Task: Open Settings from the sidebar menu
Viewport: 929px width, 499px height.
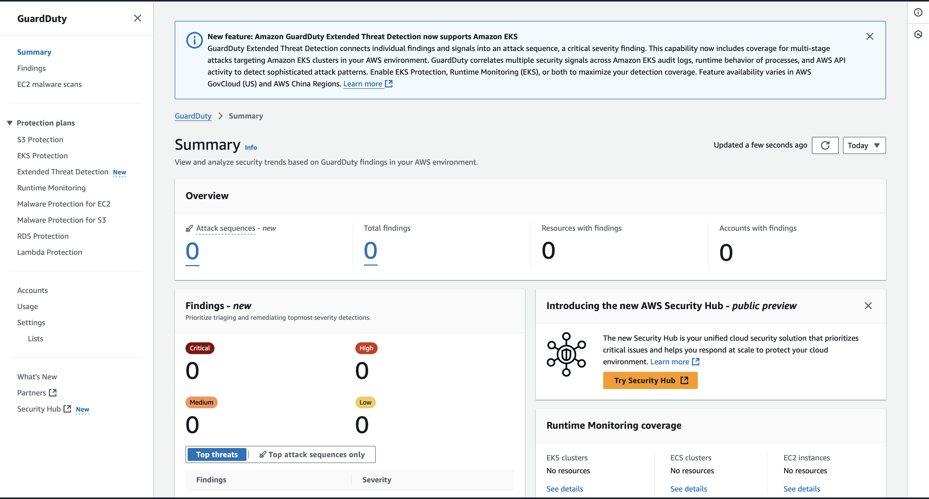Action: (31, 322)
